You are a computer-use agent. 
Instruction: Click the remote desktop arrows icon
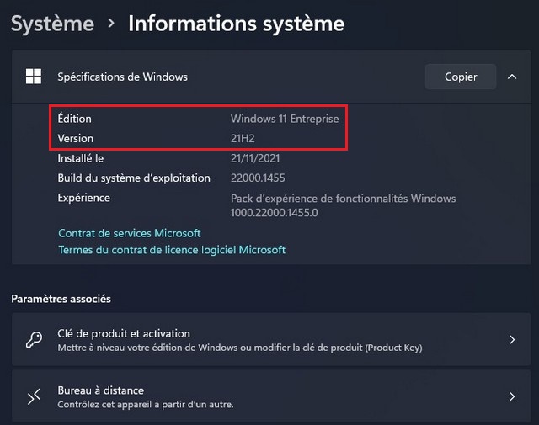coord(34,396)
